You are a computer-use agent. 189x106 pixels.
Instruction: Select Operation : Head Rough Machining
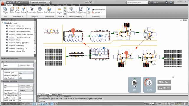point(20,29)
